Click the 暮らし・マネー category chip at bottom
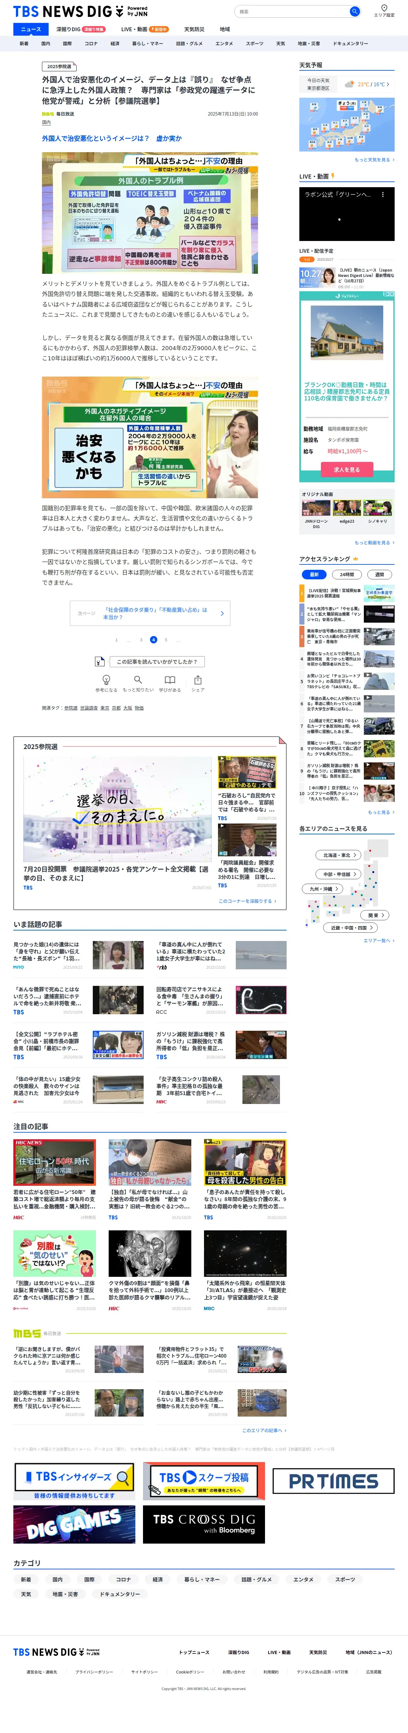The height and width of the screenshot is (1733, 408). coord(201,1579)
